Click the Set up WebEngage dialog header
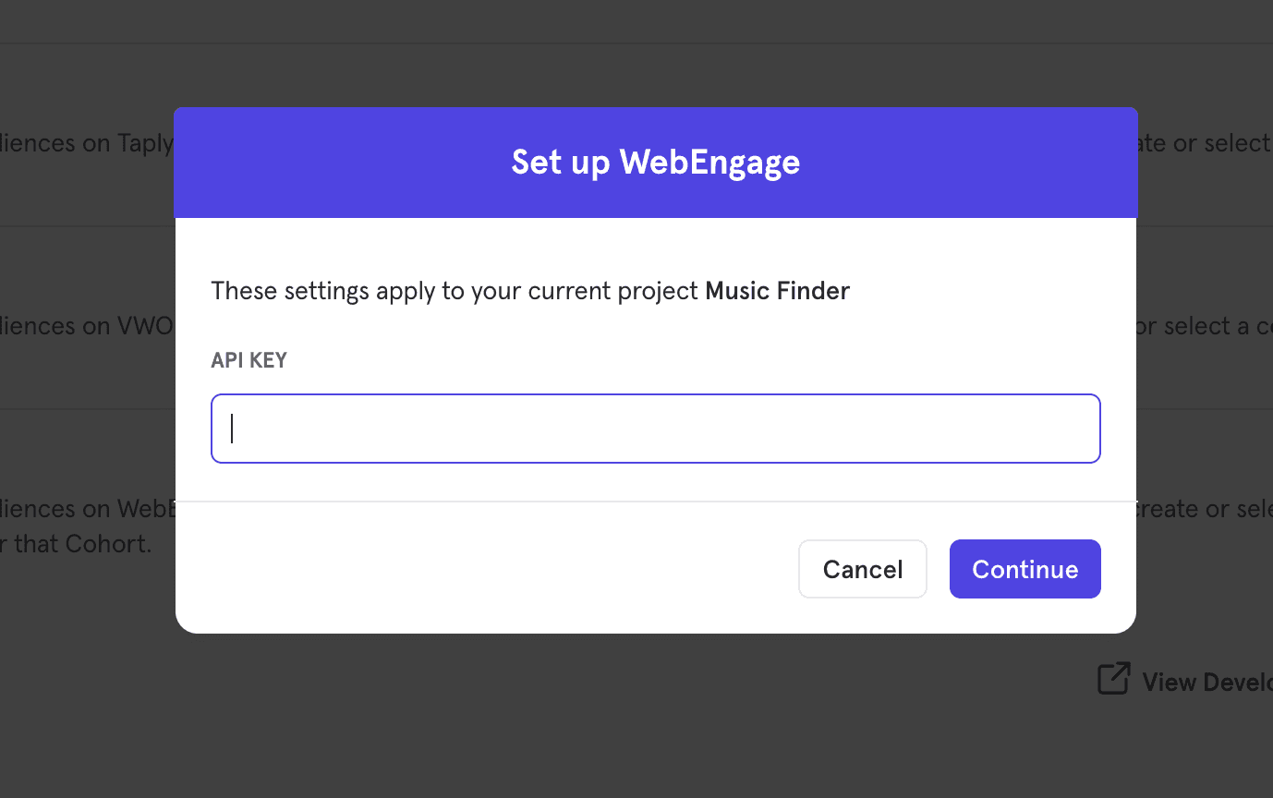This screenshot has height=798, width=1273. pos(655,162)
